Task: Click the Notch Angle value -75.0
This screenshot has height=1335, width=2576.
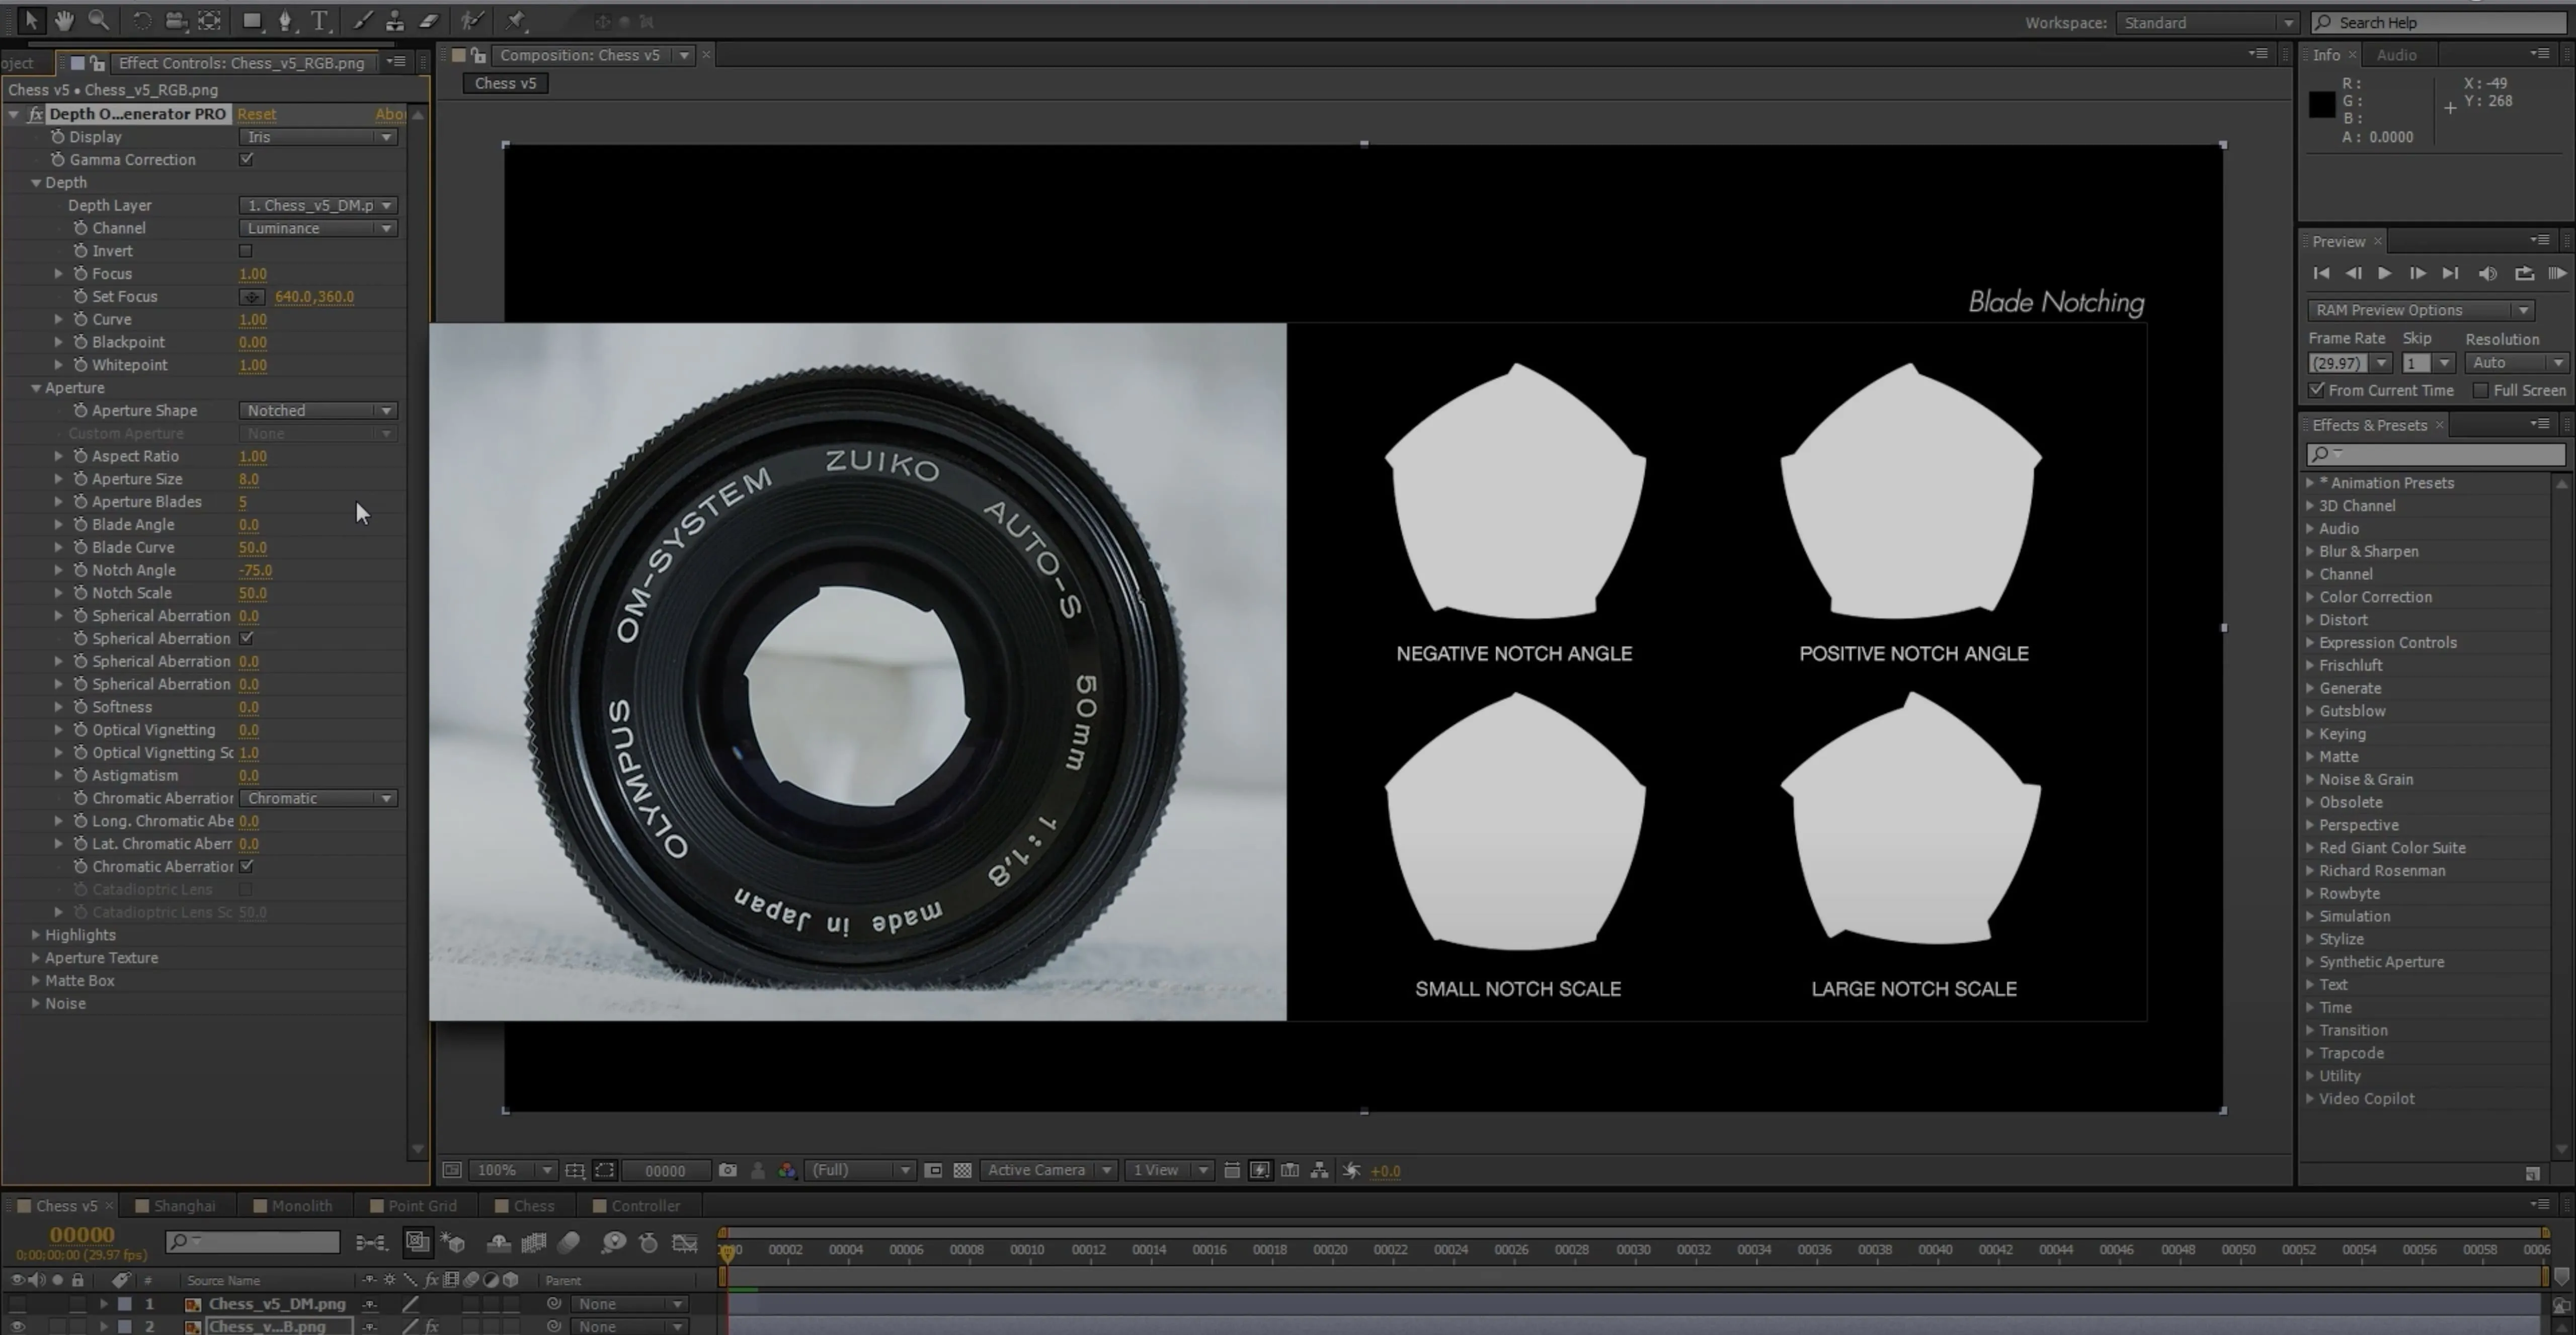Action: (x=256, y=570)
